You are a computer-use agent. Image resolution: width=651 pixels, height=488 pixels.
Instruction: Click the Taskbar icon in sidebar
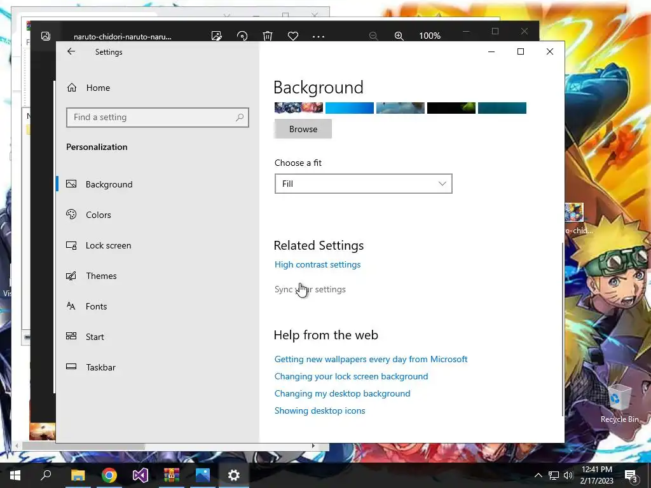pyautogui.click(x=71, y=367)
